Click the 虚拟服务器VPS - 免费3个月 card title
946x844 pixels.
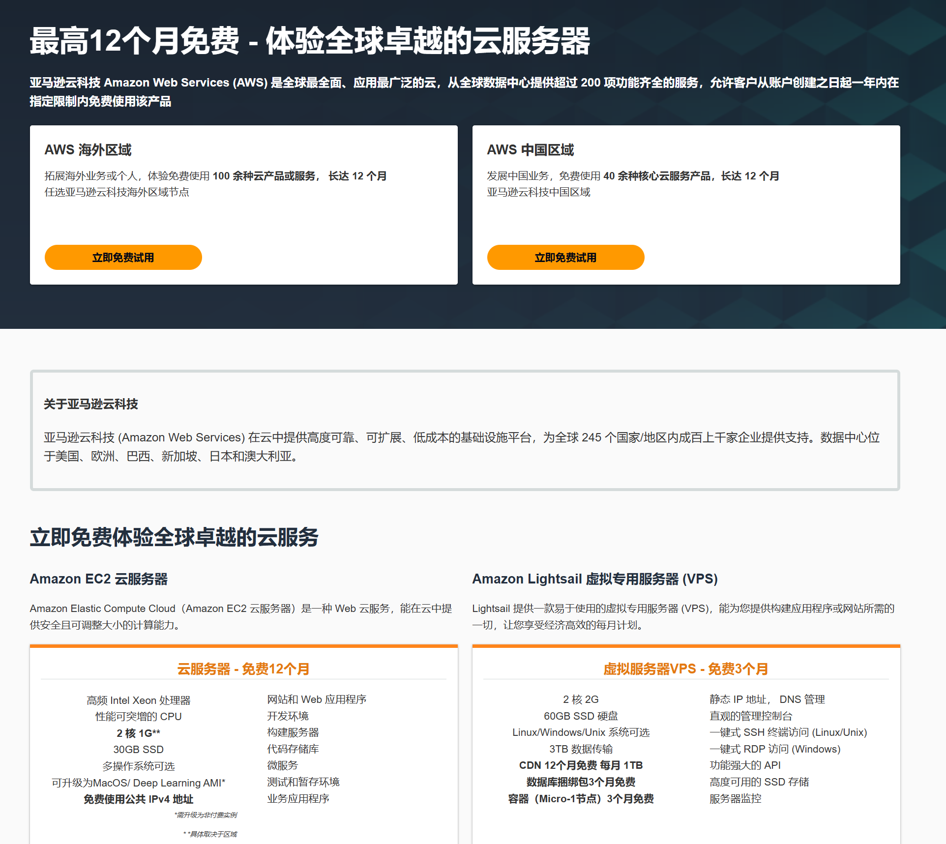(685, 669)
